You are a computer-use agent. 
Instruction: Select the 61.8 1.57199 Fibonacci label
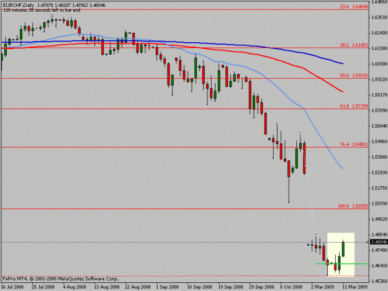[x=354, y=106]
